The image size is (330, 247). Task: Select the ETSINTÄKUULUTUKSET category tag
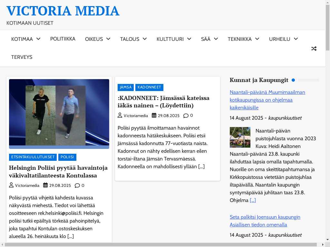point(33,157)
